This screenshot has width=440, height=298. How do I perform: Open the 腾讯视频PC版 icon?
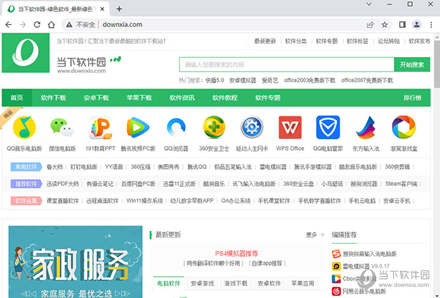(138, 127)
